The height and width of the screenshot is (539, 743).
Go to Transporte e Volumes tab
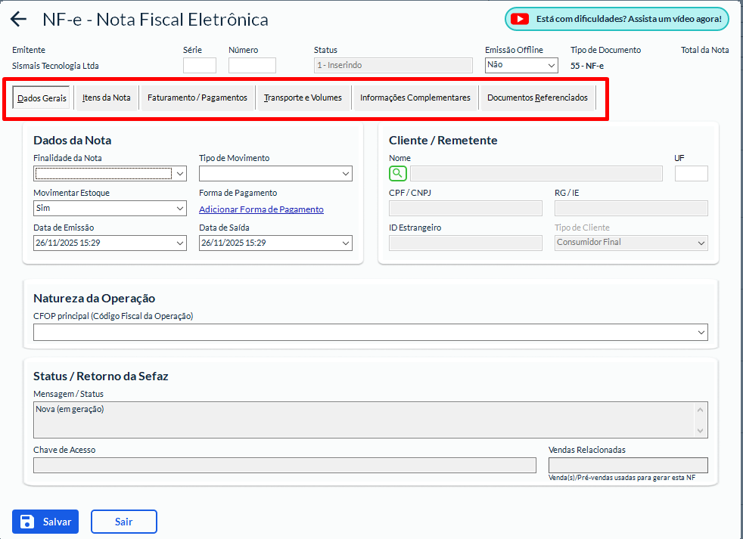tap(303, 98)
